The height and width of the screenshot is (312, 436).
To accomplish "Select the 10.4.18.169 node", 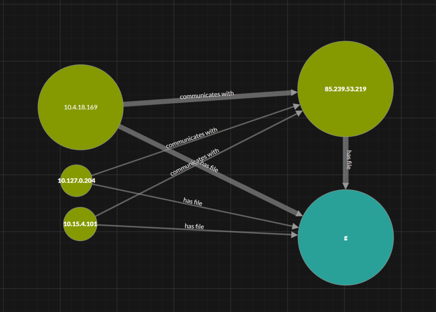I will point(80,107).
